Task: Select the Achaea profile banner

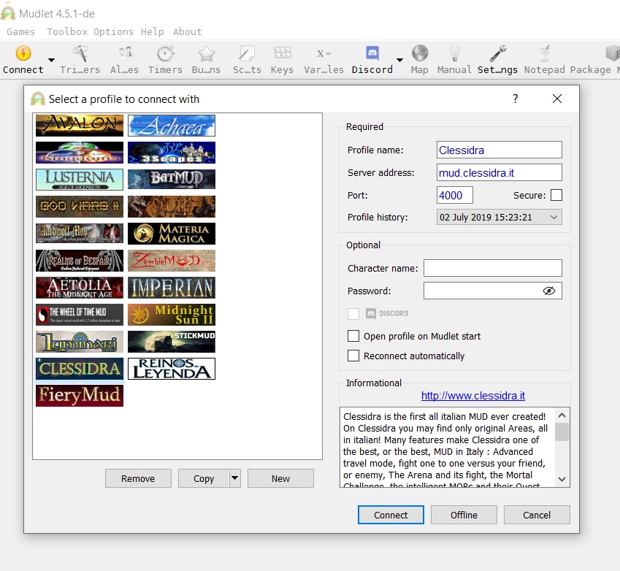Action: pos(172,126)
